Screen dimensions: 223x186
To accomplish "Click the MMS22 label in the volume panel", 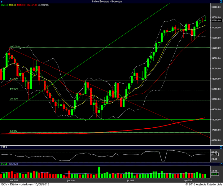I will click(x=14, y=164).
